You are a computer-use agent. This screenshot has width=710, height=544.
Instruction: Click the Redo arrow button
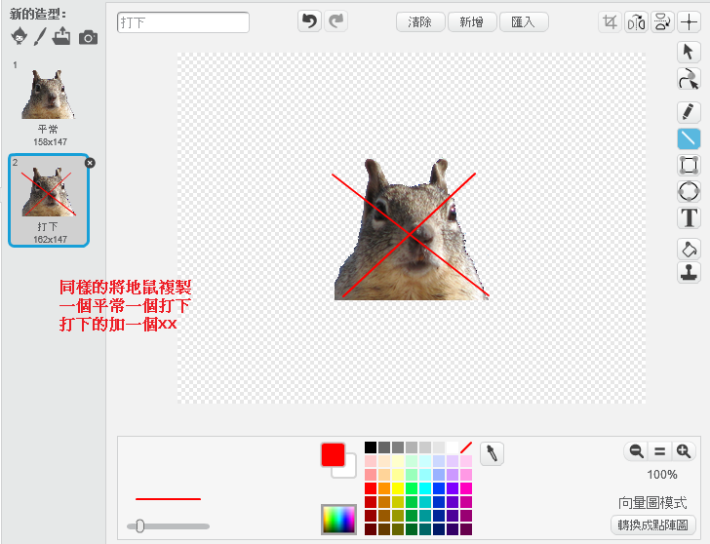[x=336, y=21]
